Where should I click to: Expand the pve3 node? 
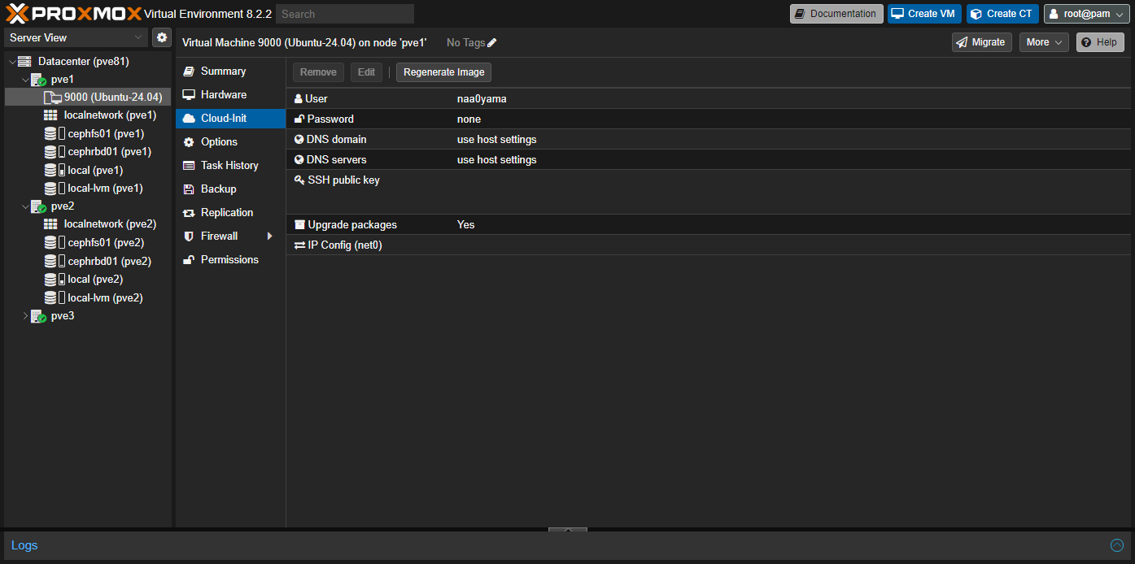pos(25,316)
